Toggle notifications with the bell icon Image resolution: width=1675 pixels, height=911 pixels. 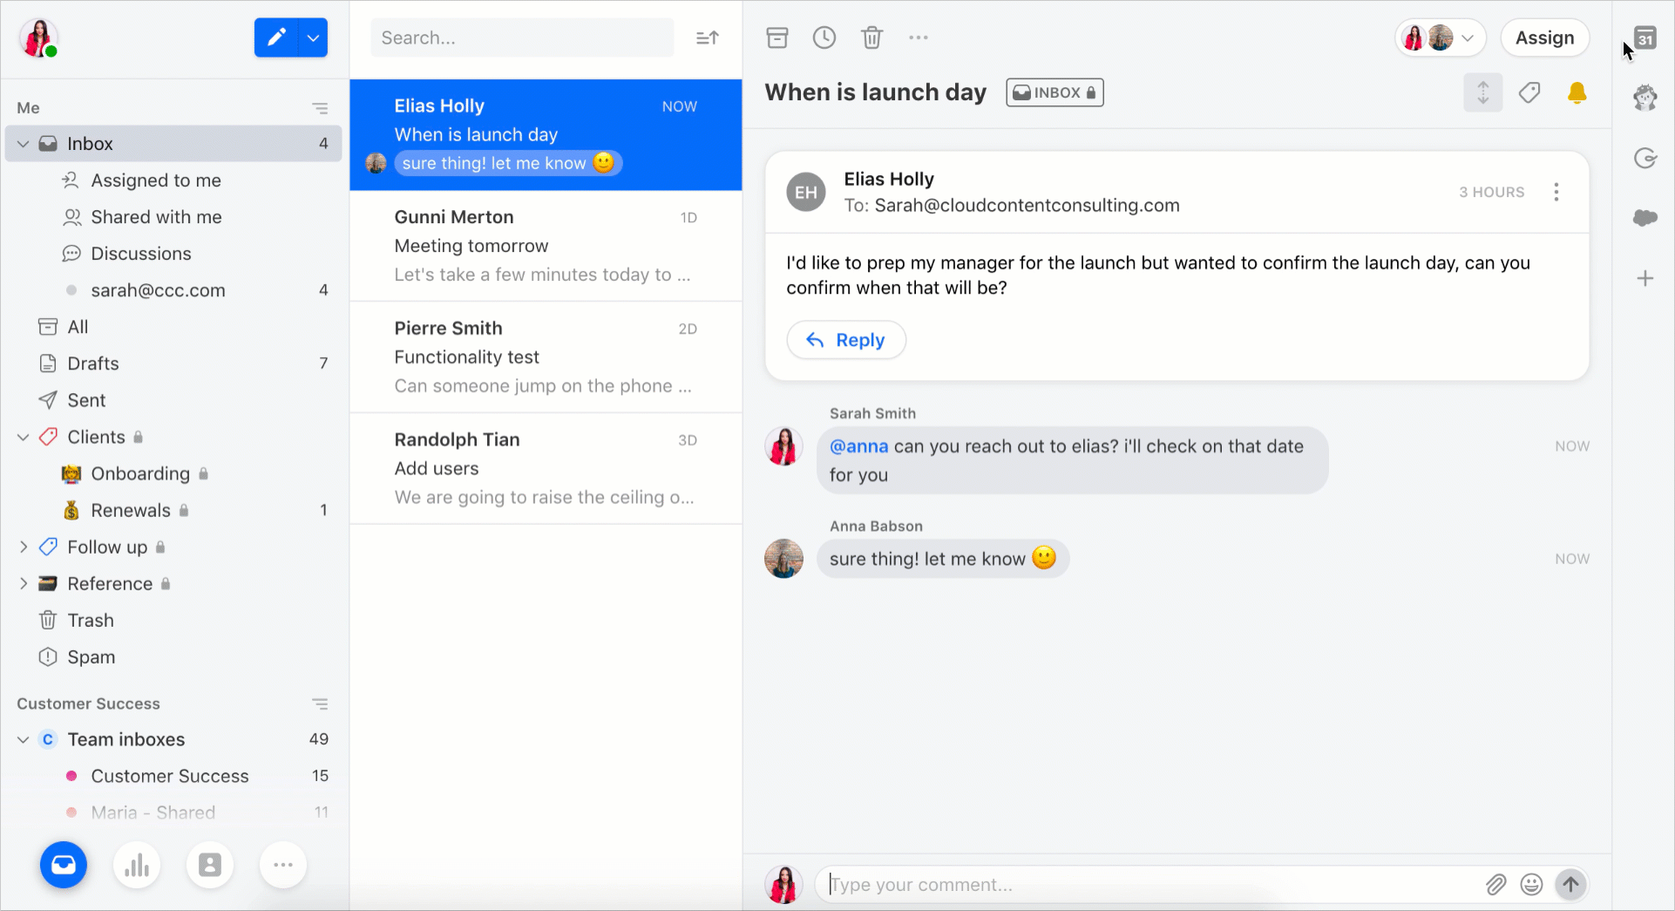pyautogui.click(x=1577, y=92)
